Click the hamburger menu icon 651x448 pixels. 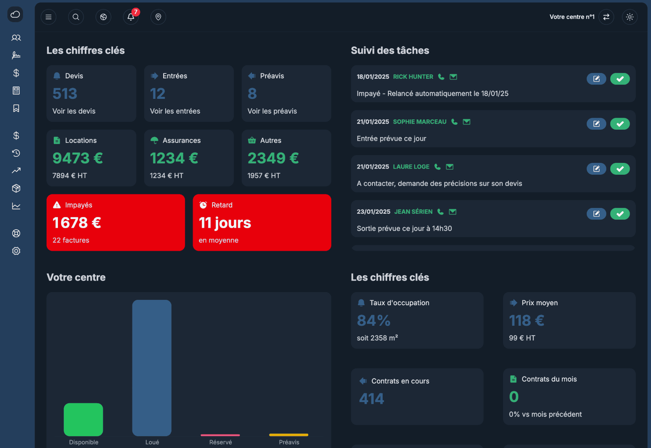click(48, 17)
